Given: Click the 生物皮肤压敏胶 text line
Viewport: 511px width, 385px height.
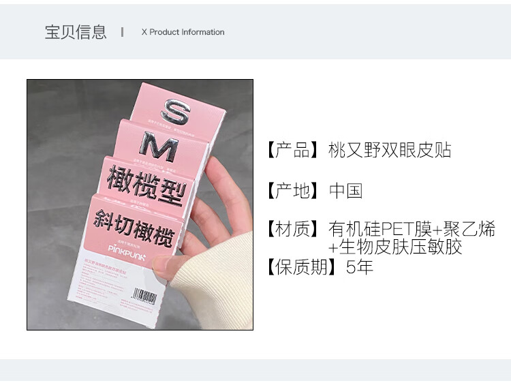Looking at the screenshot, I should (395, 247).
